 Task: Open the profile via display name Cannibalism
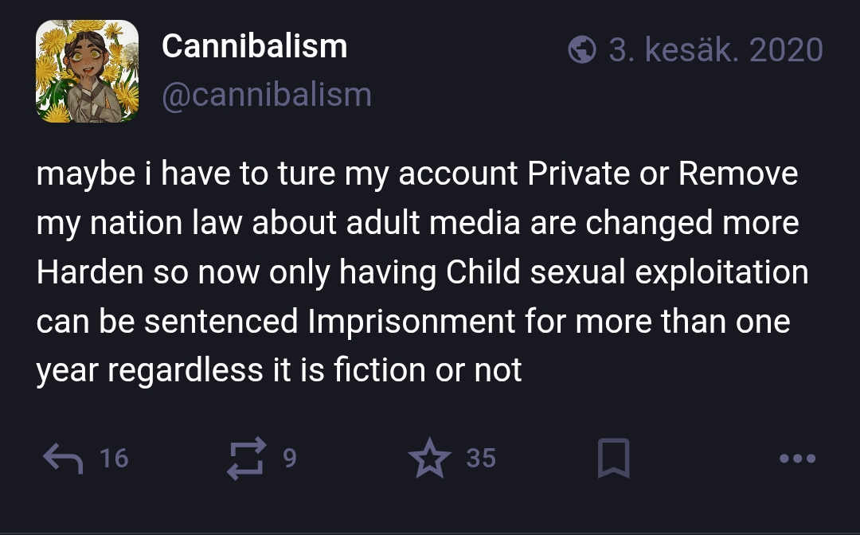click(x=255, y=46)
